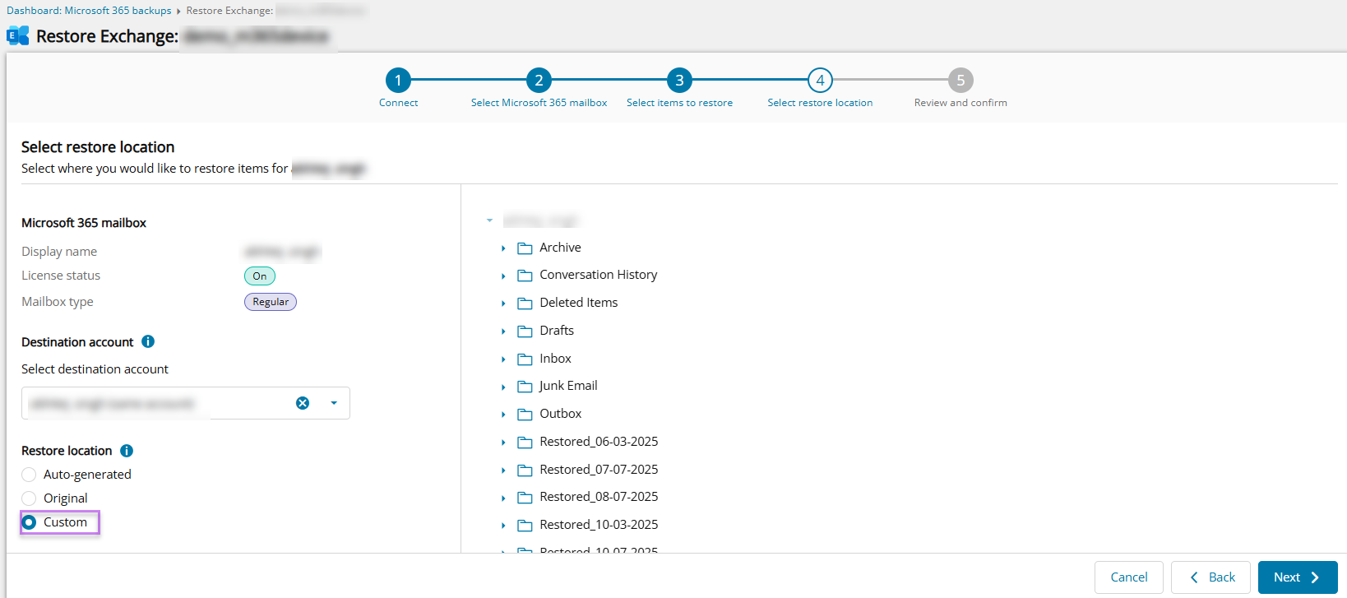The width and height of the screenshot is (1347, 598).
Task: Select the Auto-generated restore location option
Action: coord(29,475)
